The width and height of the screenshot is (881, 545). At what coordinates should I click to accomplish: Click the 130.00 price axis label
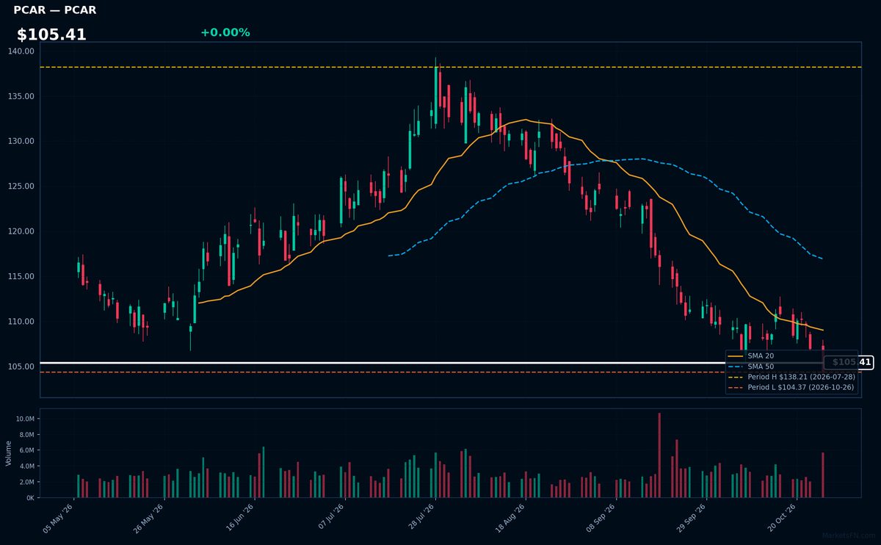(x=22, y=141)
